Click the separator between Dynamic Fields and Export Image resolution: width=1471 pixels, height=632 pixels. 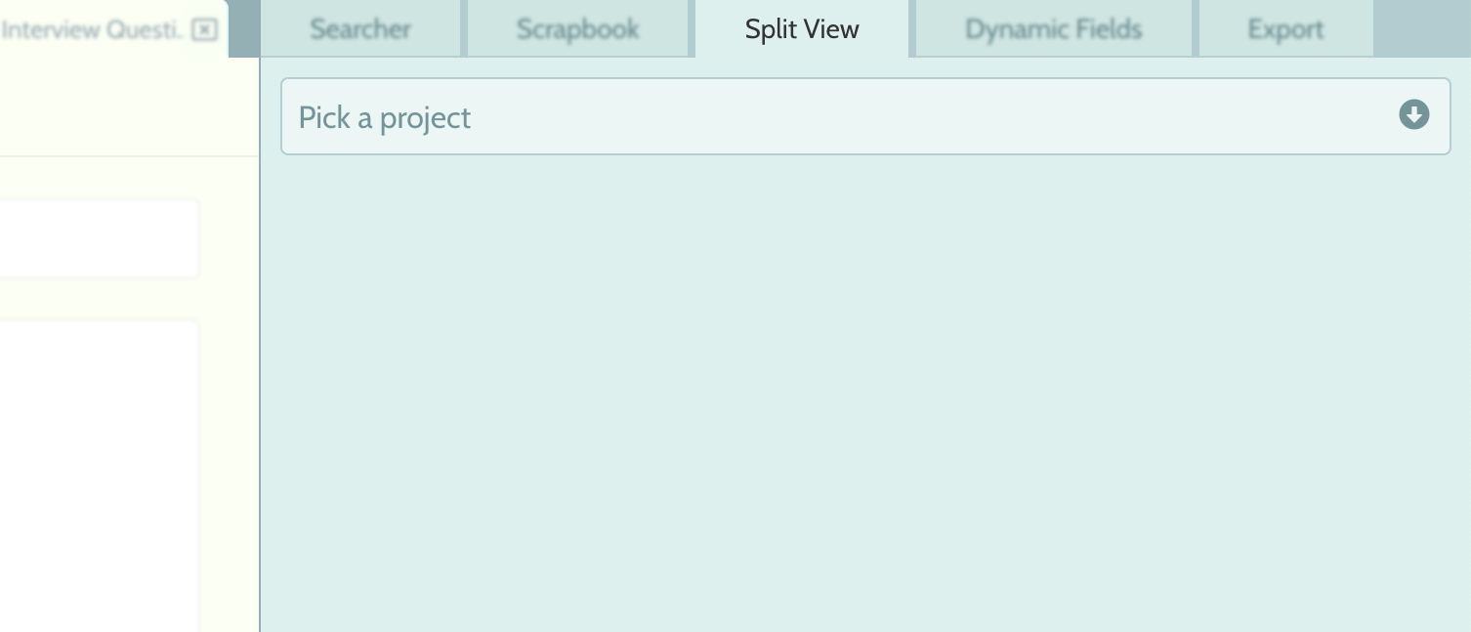pos(1195,28)
